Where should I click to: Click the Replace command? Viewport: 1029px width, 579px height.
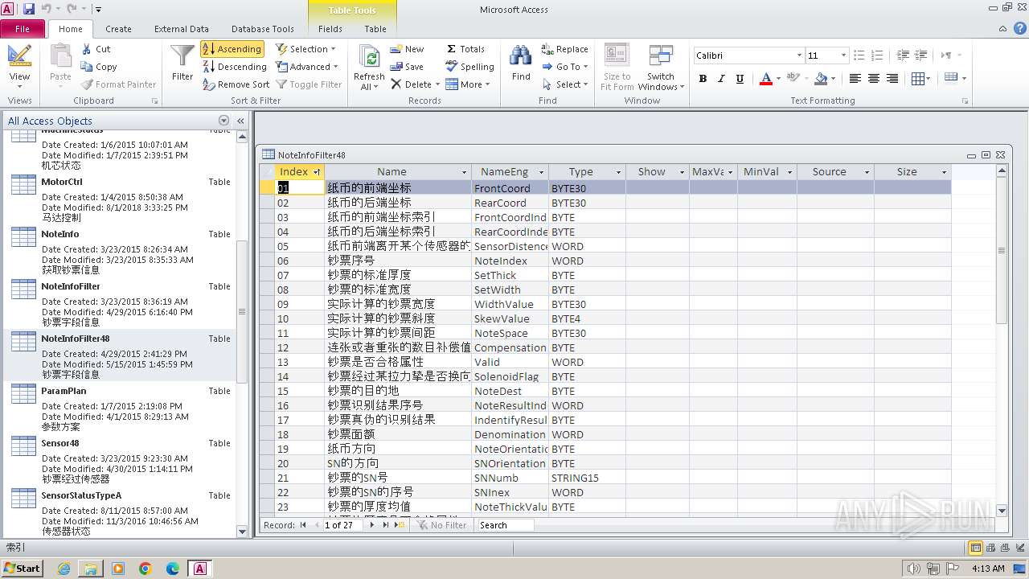coord(564,49)
